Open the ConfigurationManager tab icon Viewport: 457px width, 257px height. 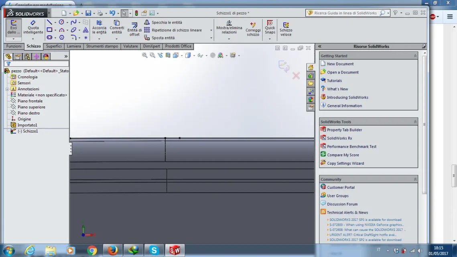point(27,56)
